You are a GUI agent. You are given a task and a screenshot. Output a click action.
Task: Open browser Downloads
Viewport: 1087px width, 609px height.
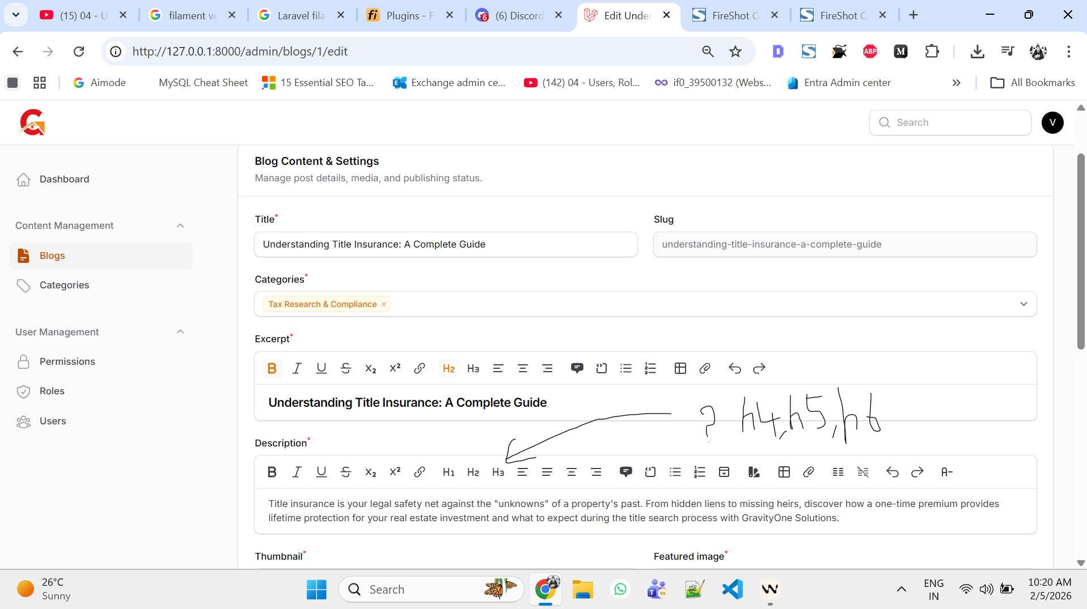(x=977, y=52)
